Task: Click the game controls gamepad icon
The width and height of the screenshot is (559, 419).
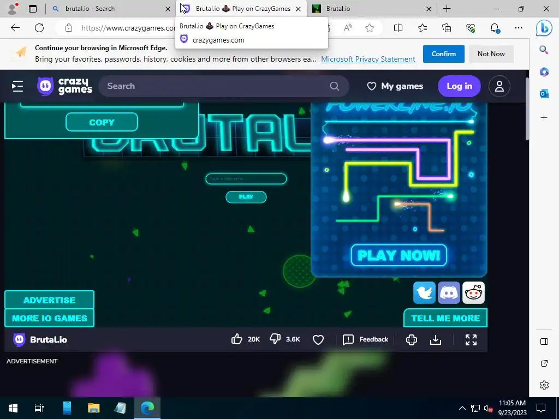Action: click(412, 339)
